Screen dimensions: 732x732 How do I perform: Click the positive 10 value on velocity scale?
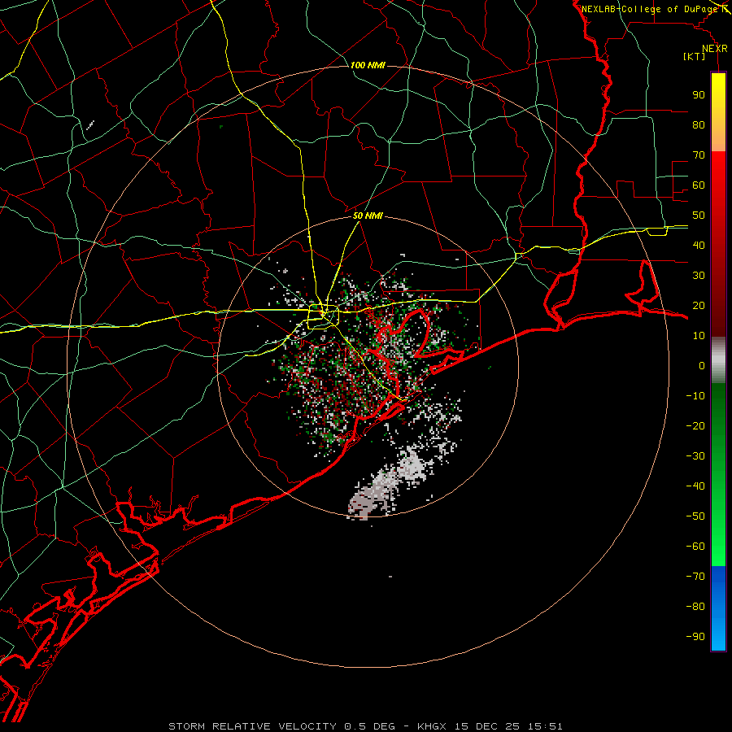[x=699, y=336]
